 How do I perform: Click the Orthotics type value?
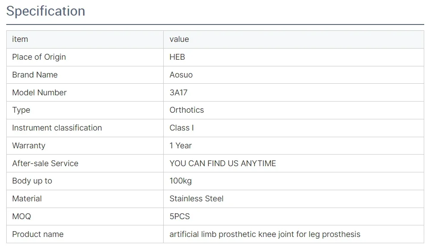point(186,110)
